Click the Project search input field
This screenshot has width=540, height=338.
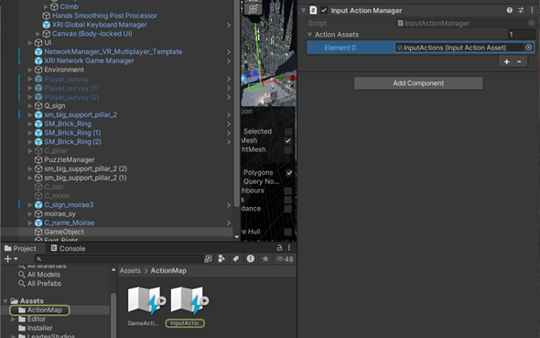[x=119, y=258]
